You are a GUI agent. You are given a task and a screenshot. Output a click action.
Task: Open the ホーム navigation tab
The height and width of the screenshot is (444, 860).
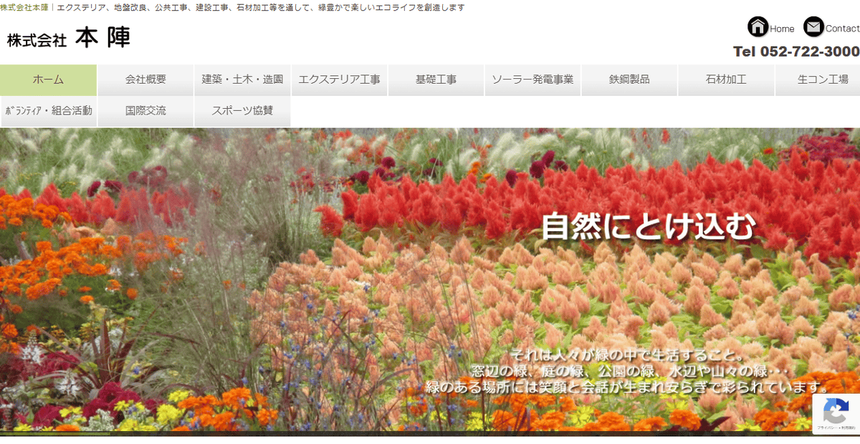48,79
